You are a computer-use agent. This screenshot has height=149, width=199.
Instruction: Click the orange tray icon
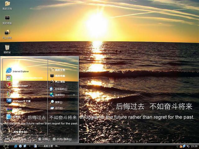click(x=181, y=146)
